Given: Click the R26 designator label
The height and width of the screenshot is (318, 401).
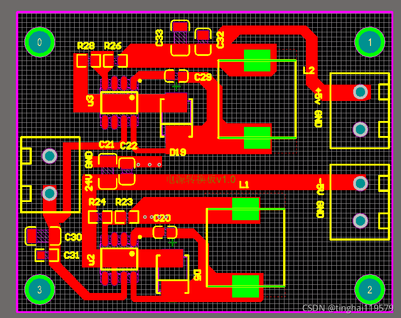Looking at the screenshot, I should coord(112,46).
